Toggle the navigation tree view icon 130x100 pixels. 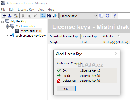(43, 16)
